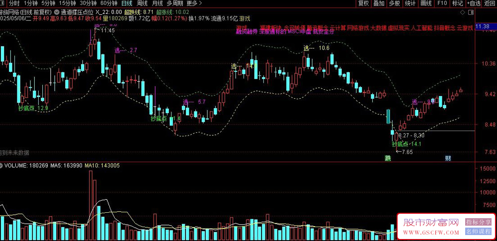Viewport: 497px width, 241px height.
Task: Open the 统计 statistics tool
Action: (410, 3)
